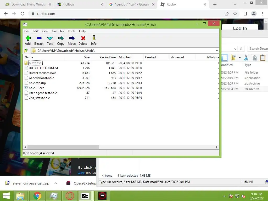Click the Copy toolbar icon in 7-Zip

coord(61,40)
